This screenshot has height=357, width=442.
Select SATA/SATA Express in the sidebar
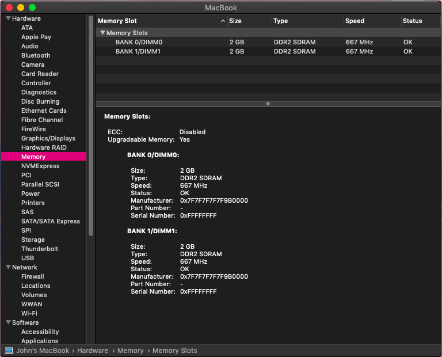click(x=51, y=221)
